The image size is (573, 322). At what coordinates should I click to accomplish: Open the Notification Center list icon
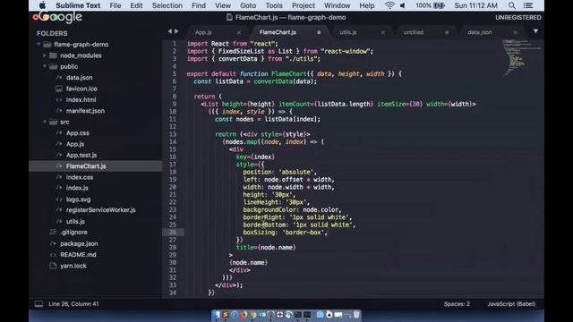[528, 5]
